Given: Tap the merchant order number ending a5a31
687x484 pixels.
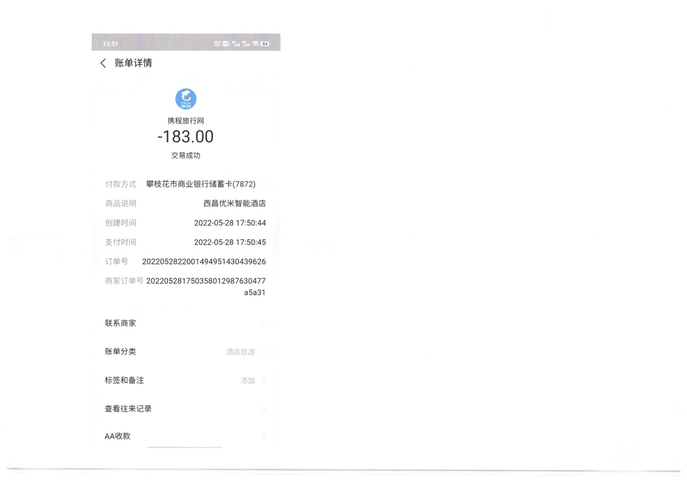Looking at the screenshot, I should click(206, 286).
